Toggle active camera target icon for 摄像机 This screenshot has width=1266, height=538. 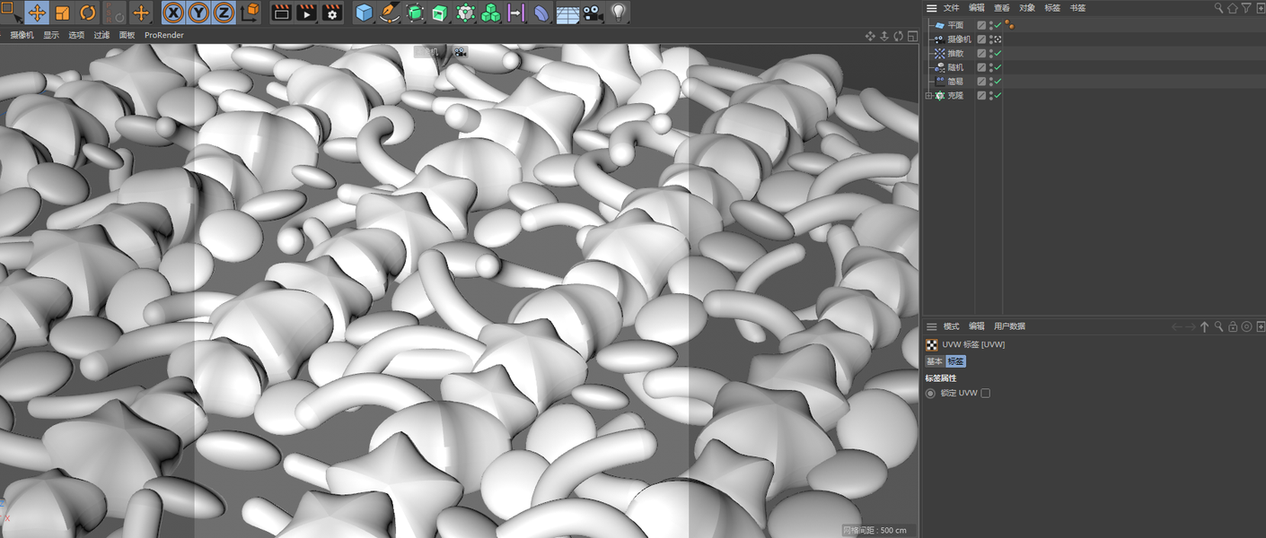coord(997,39)
